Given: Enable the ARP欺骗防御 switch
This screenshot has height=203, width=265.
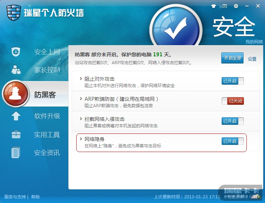Looking at the screenshot, I should (232, 101).
